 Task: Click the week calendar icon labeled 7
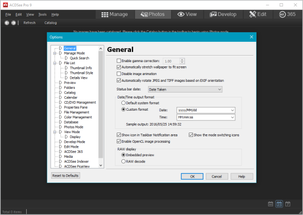[x=288, y=204]
